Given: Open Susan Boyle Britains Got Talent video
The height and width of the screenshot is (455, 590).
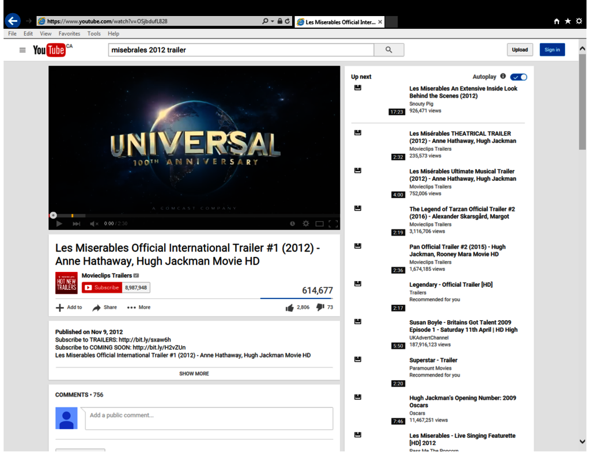Looking at the screenshot, I should tap(464, 326).
